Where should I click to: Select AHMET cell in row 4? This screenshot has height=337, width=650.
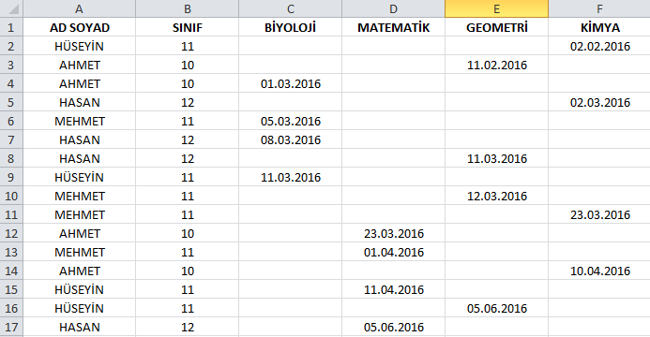pyautogui.click(x=79, y=83)
